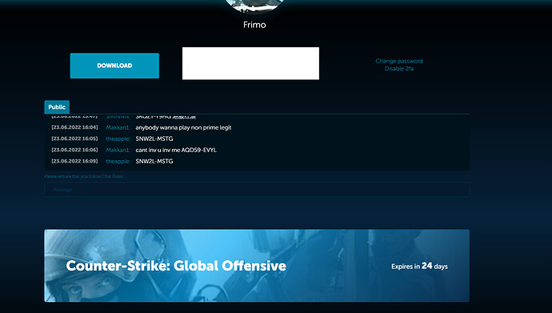This screenshot has width=552, height=313.
Task: Open the Change password link
Action: tap(399, 61)
